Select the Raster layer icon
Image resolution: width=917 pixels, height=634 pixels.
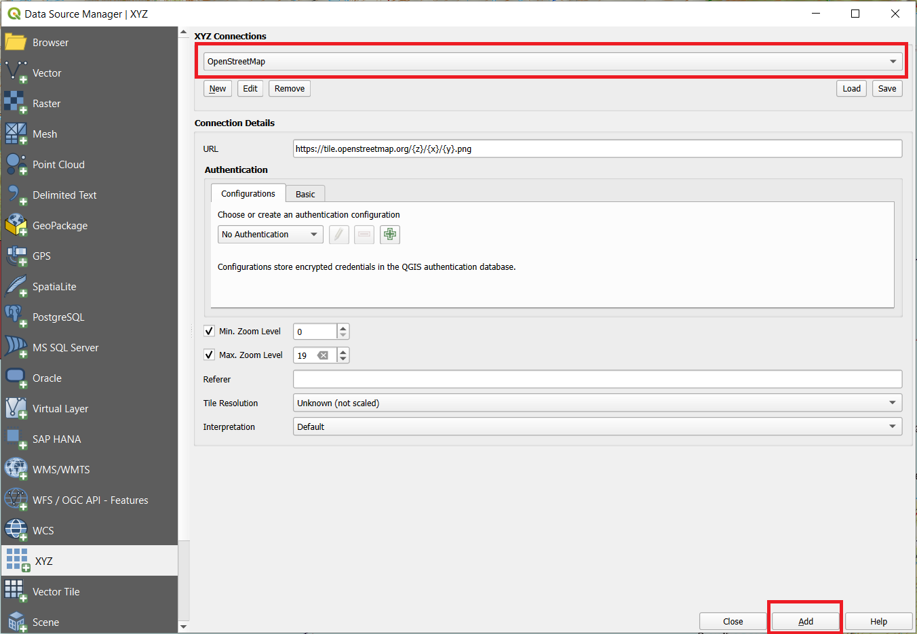click(x=16, y=103)
